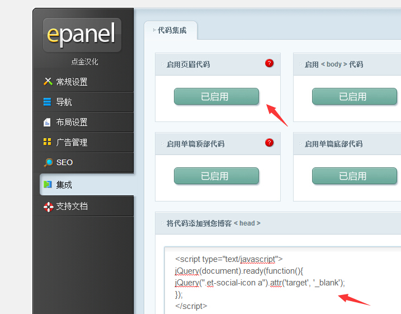This screenshot has width=401, height=314.
Task: Click the 启用单篇底部代码 heading
Action: 333,144
